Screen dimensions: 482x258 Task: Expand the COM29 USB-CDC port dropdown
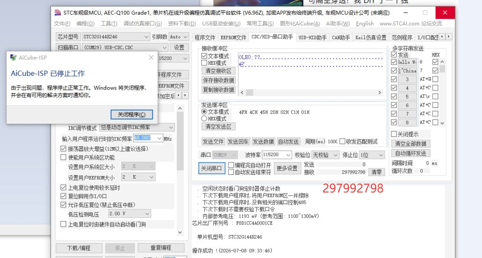[x=164, y=48]
